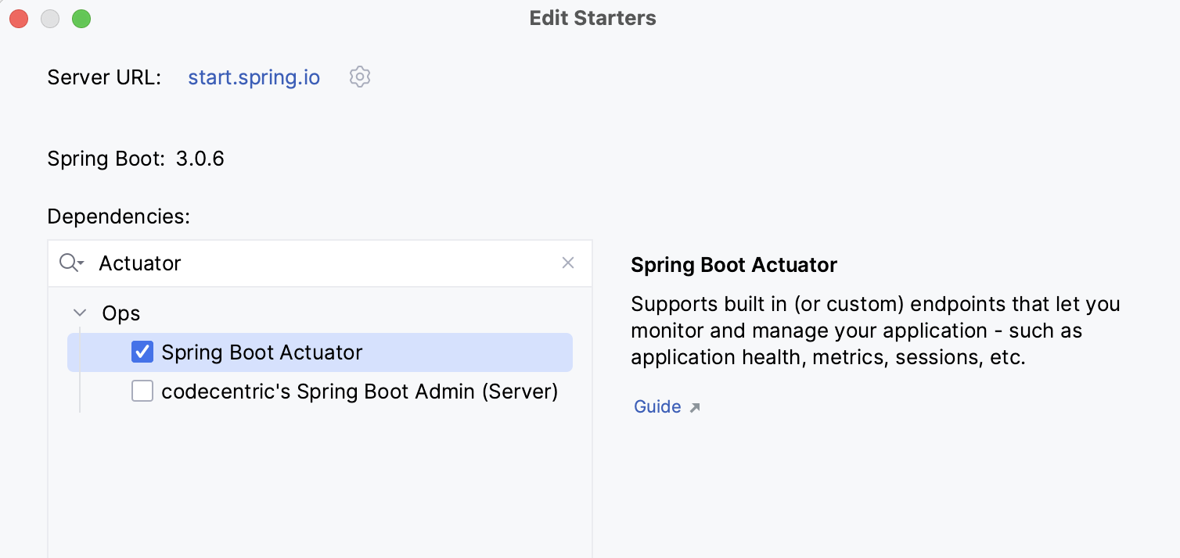Close the Edit Starters window

coord(19,19)
